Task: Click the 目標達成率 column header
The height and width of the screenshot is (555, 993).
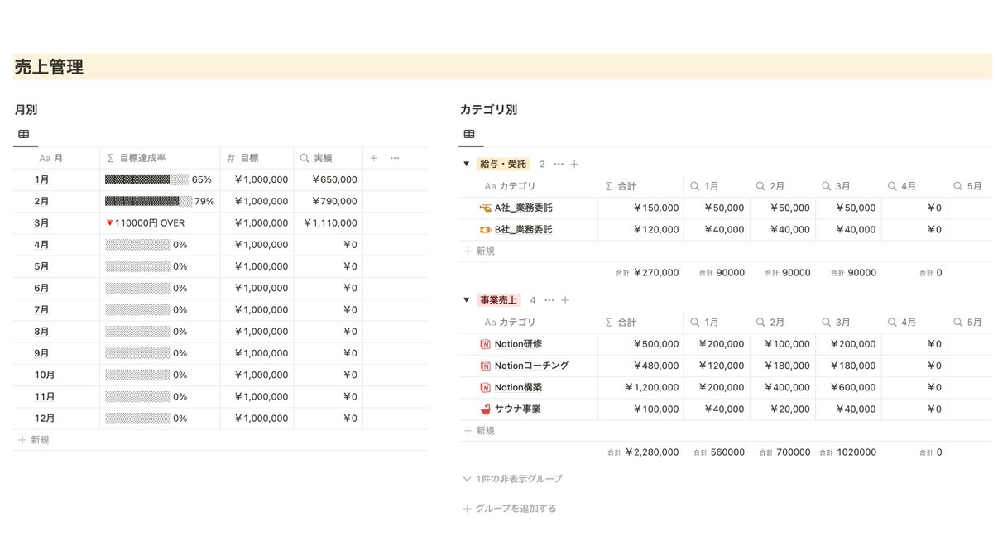Action: pyautogui.click(x=160, y=158)
